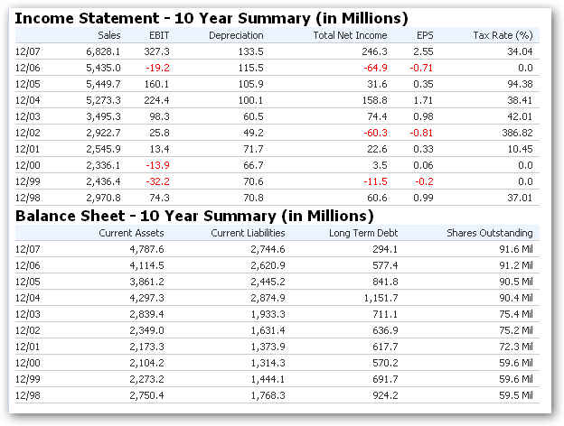The image size is (564, 426).
Task: Click the 386.82 tax rate cell
Action: tap(514, 133)
